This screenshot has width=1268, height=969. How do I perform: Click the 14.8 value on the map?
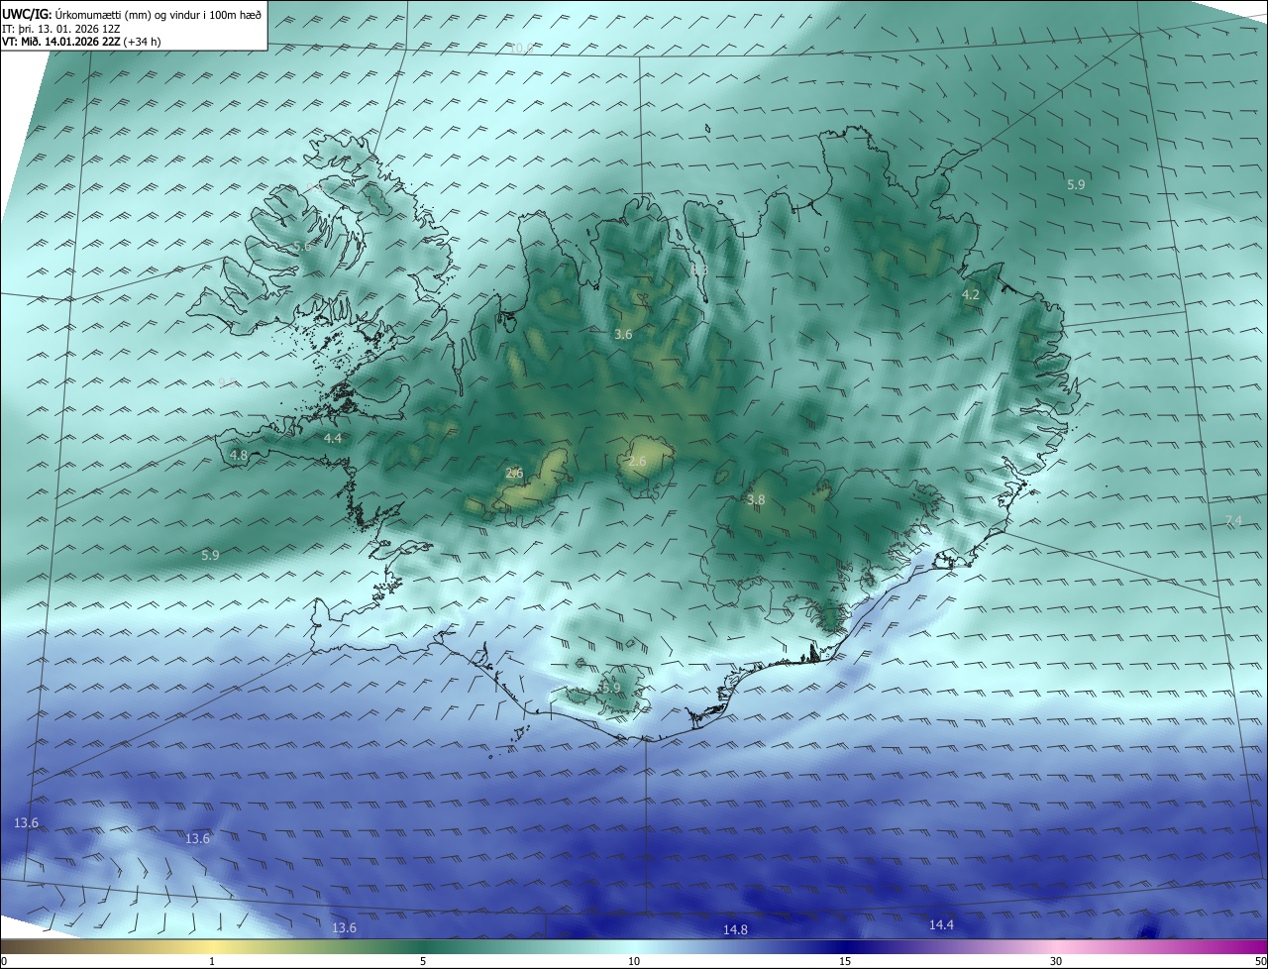(735, 929)
